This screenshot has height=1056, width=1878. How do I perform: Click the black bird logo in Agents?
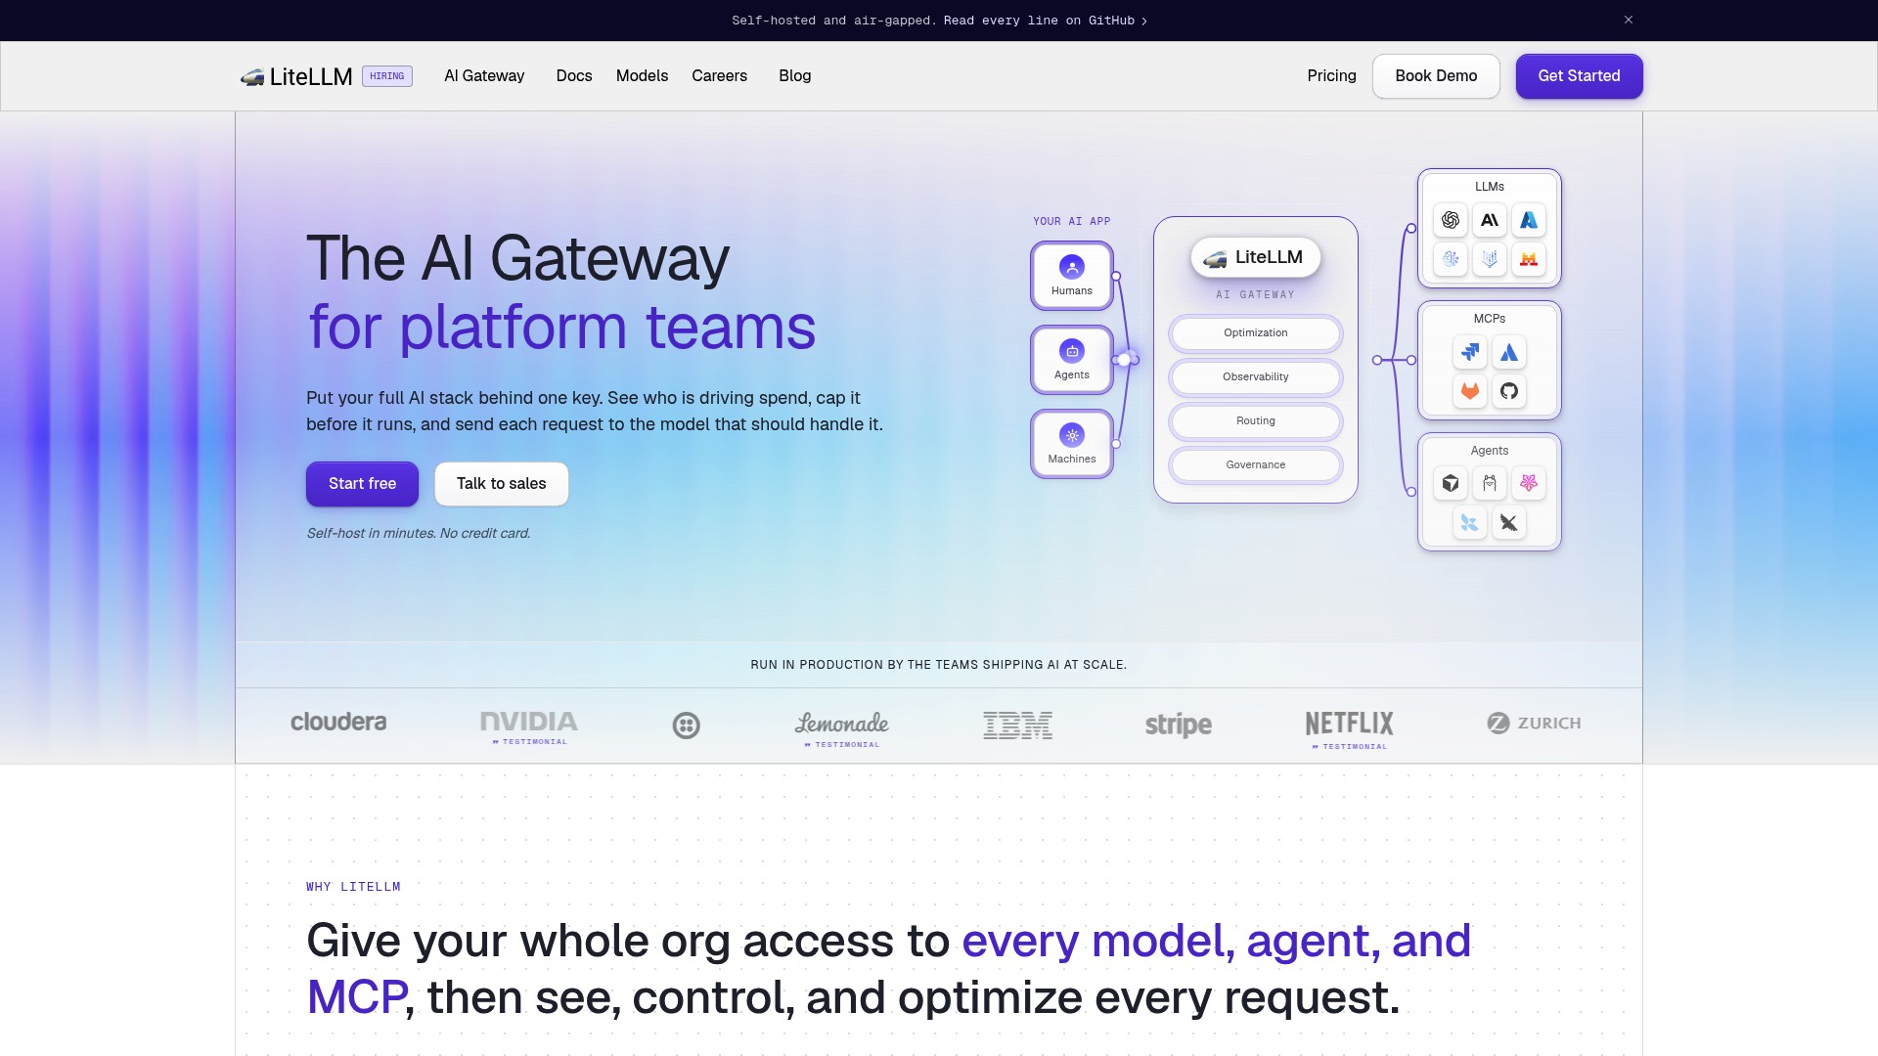click(x=1509, y=523)
